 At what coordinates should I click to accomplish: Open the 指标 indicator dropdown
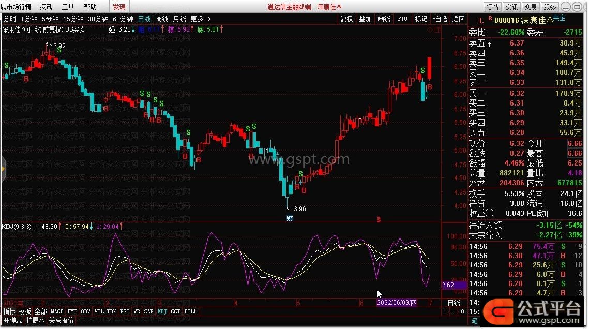(x=9, y=311)
